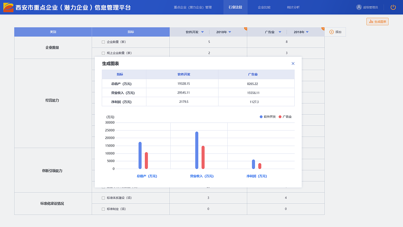Switch to the 企业比较 tab
This screenshot has height=227, width=403.
click(264, 7)
